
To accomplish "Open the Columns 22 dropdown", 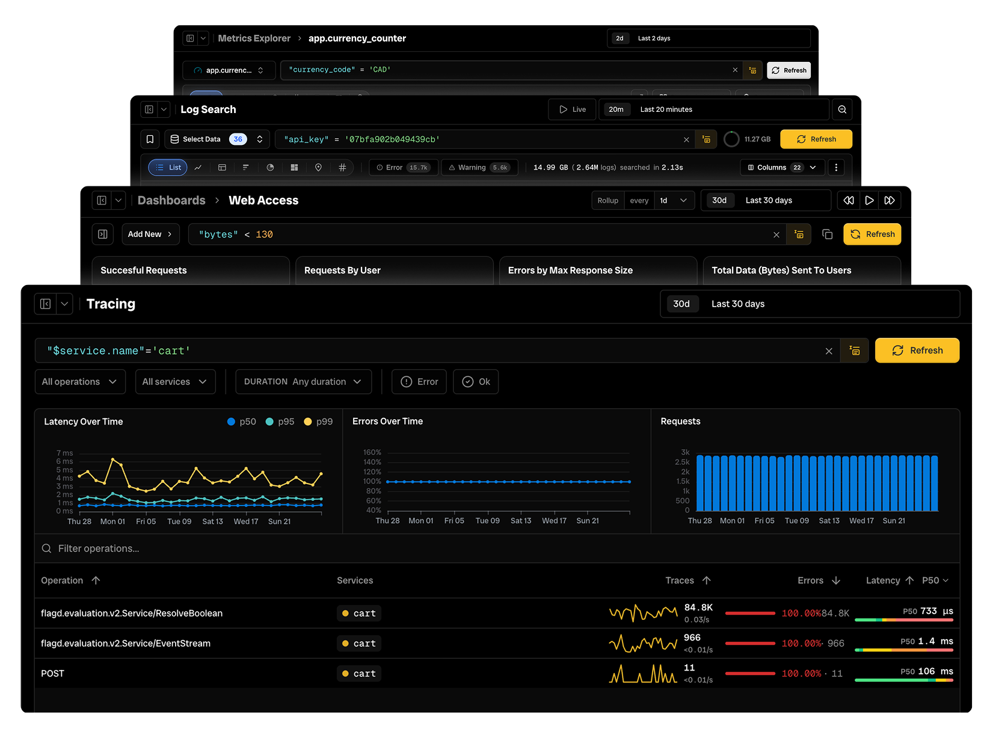I will (x=781, y=167).
